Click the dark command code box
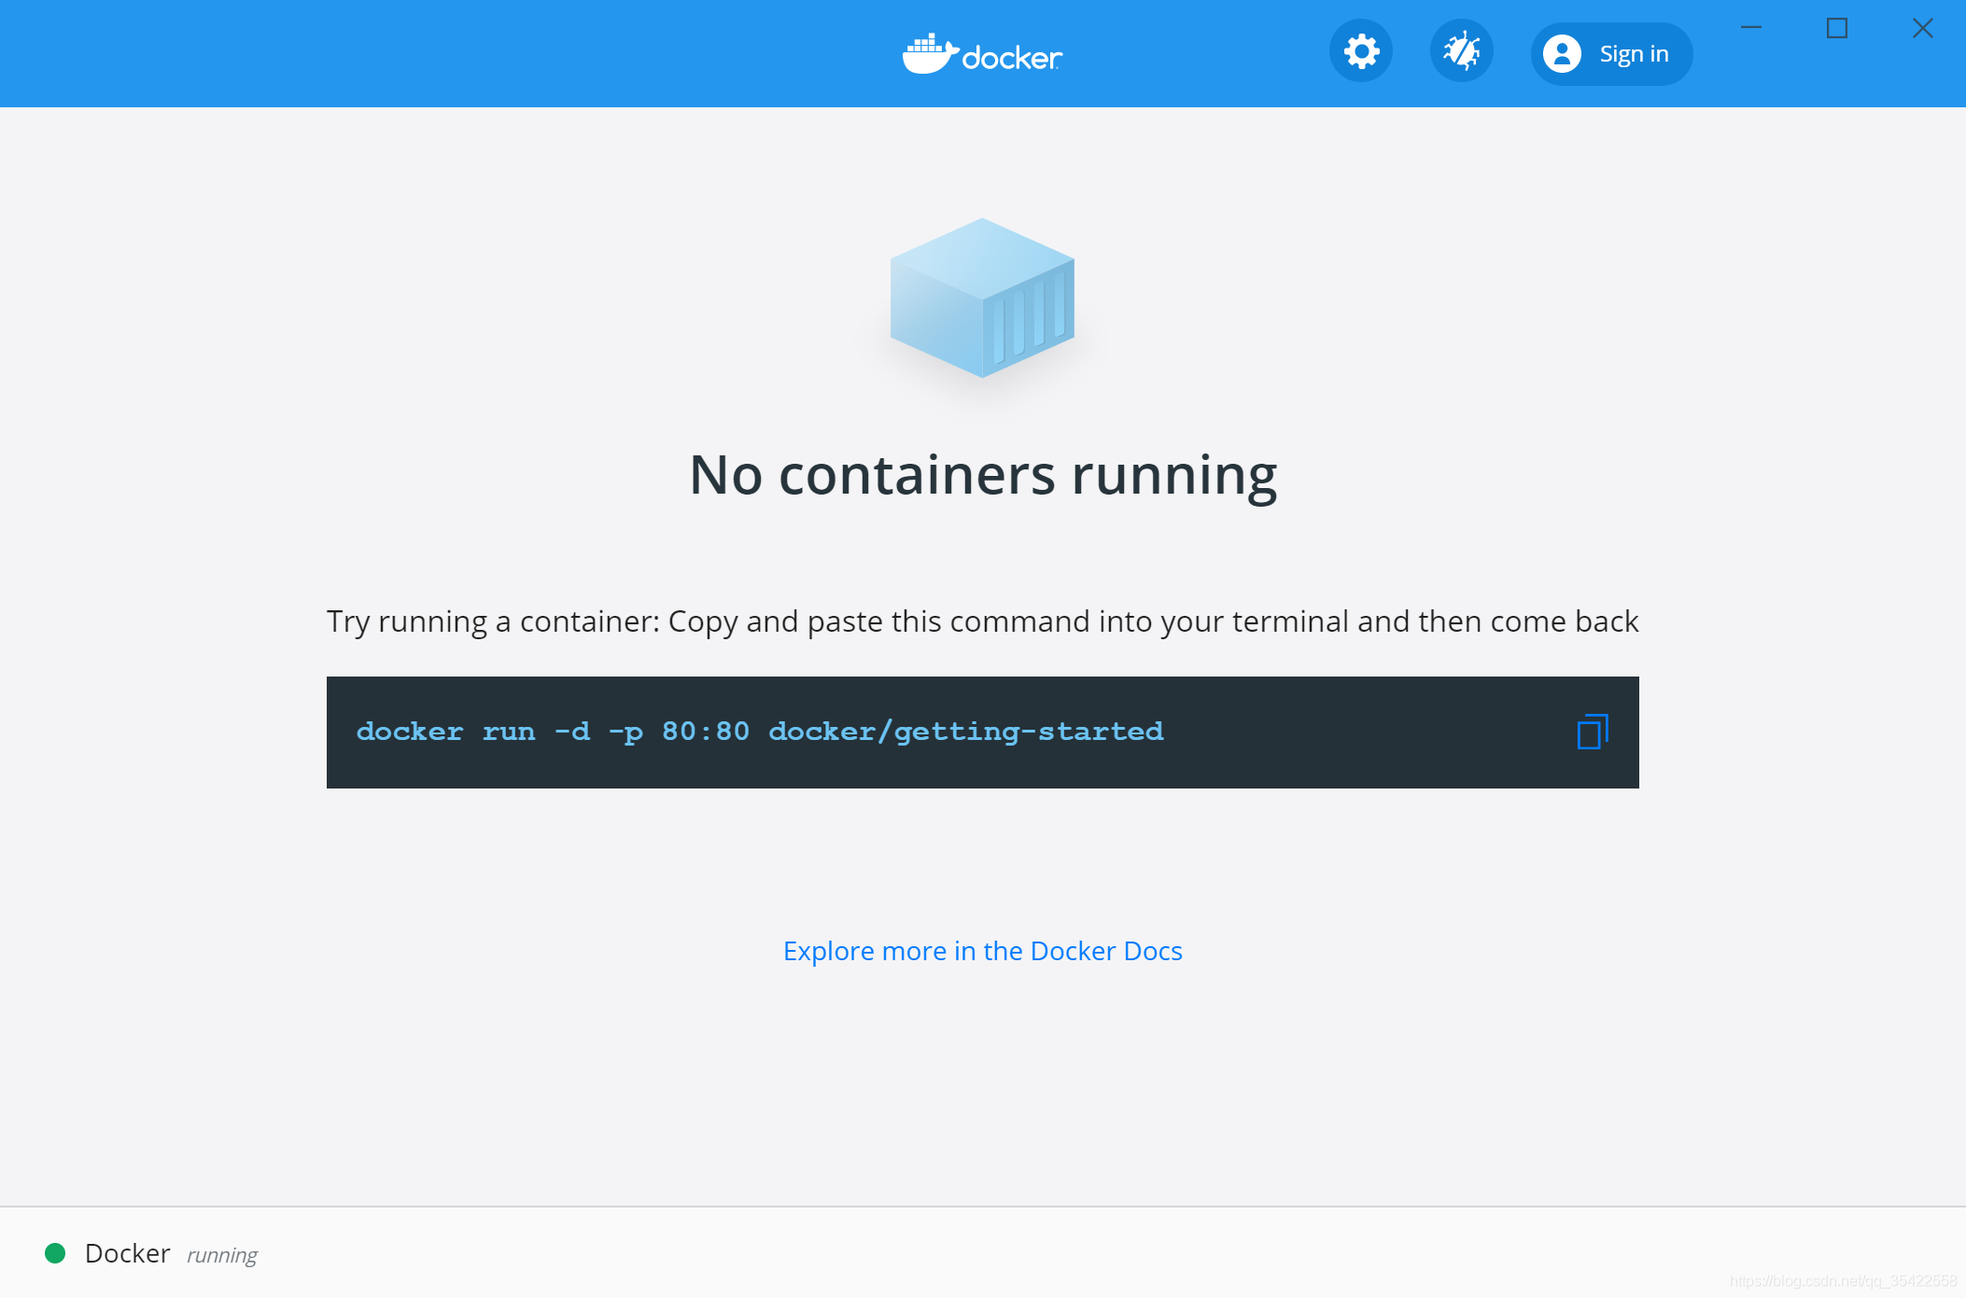 (x=982, y=733)
